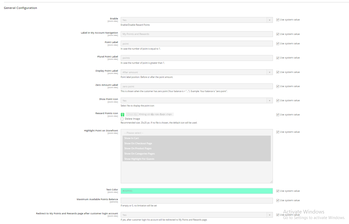Click the choose file button for icon

[132, 114]
